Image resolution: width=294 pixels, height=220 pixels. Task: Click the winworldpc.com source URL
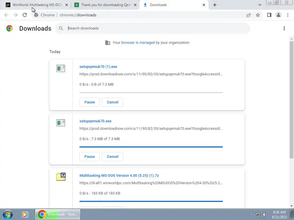[x=151, y=183]
